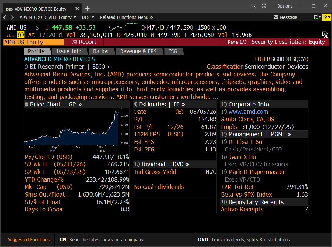Open MGMT » function

coord(281,134)
